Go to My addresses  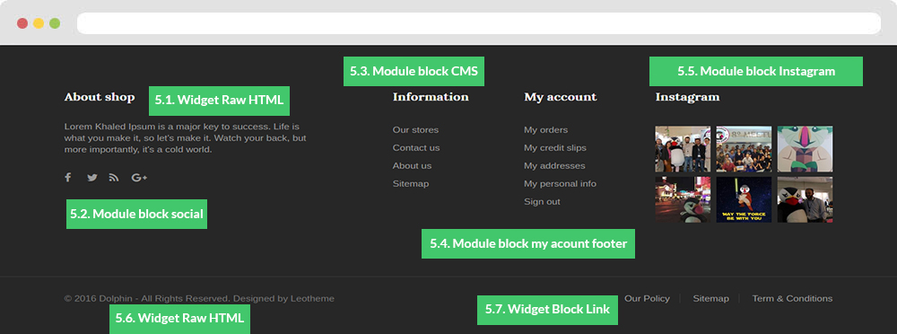554,165
